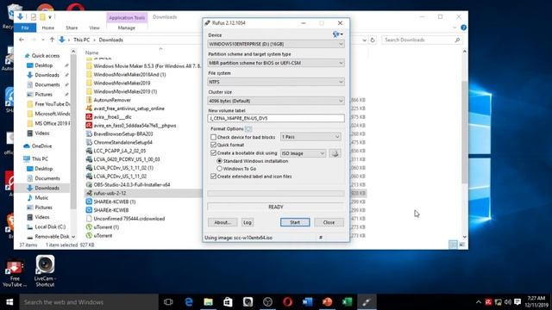Click the Start button in Rufus

(x=295, y=222)
